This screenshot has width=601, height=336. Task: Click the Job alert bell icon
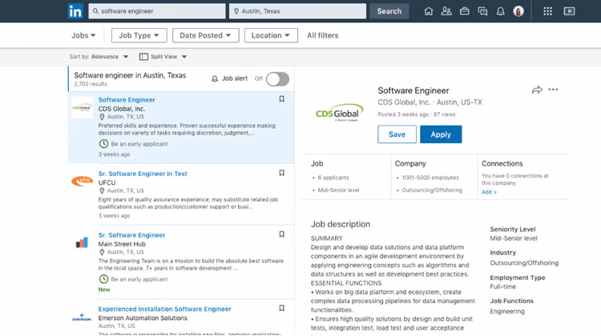pos(215,78)
